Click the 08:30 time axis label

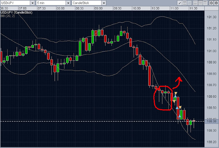(80, 8)
